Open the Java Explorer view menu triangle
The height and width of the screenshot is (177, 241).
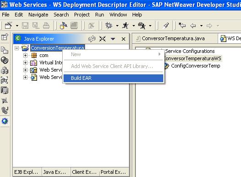[113, 39]
